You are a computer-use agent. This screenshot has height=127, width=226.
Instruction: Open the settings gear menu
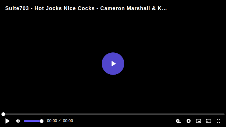click(189, 121)
